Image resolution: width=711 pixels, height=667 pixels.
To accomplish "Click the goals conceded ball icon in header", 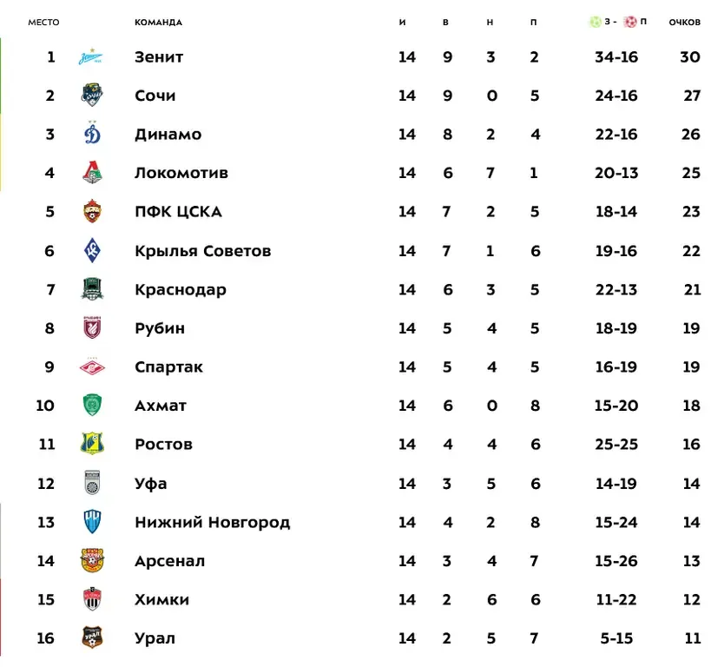I will [x=630, y=22].
